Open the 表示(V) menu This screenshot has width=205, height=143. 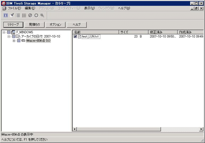89,8
